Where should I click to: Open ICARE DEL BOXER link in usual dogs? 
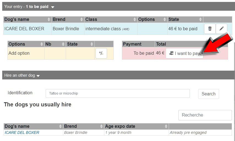22,132
